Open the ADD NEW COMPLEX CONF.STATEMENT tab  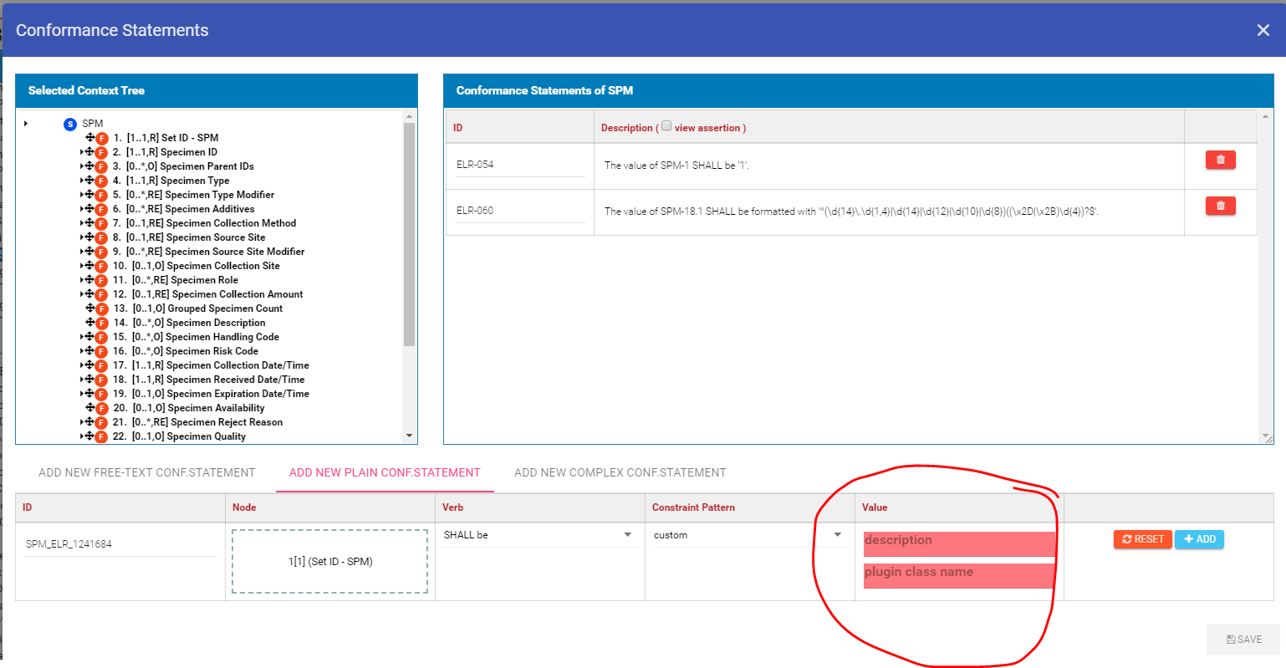pos(620,472)
